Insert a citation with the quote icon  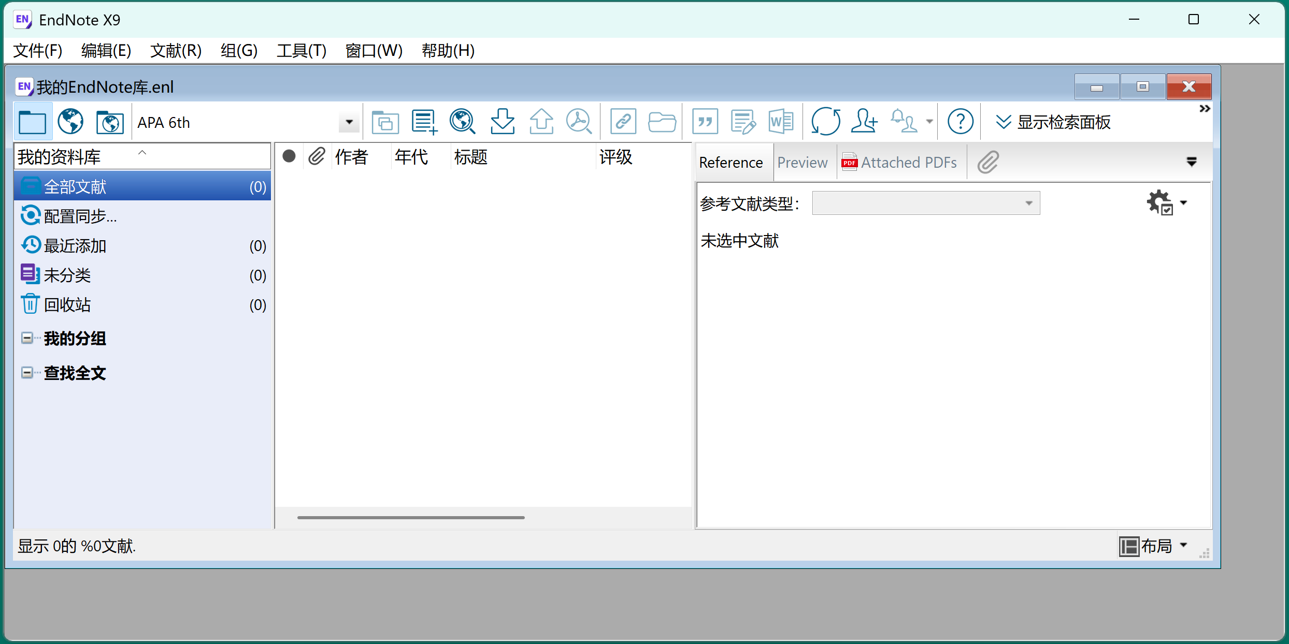point(705,121)
